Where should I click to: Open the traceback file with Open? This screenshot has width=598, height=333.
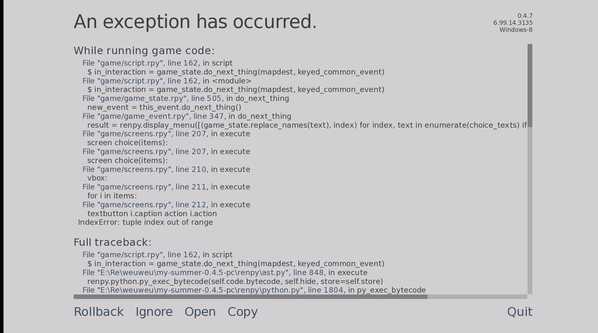[x=200, y=312]
